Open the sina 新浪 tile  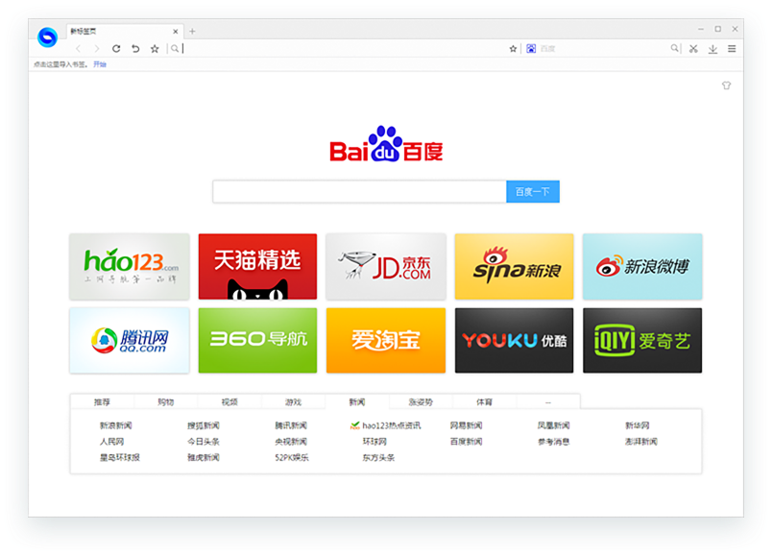(514, 267)
